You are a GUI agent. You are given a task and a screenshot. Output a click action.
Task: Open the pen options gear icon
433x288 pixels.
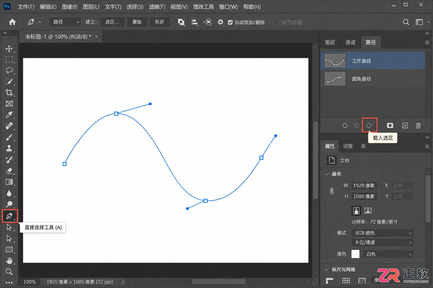tap(220, 22)
